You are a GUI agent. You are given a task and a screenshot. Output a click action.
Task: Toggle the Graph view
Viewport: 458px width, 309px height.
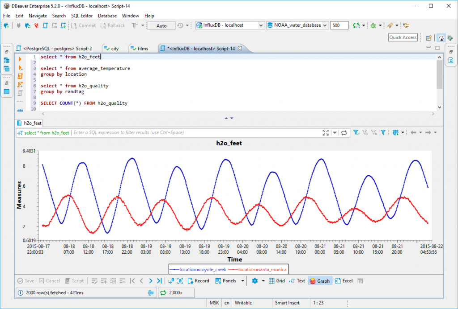[320, 281]
